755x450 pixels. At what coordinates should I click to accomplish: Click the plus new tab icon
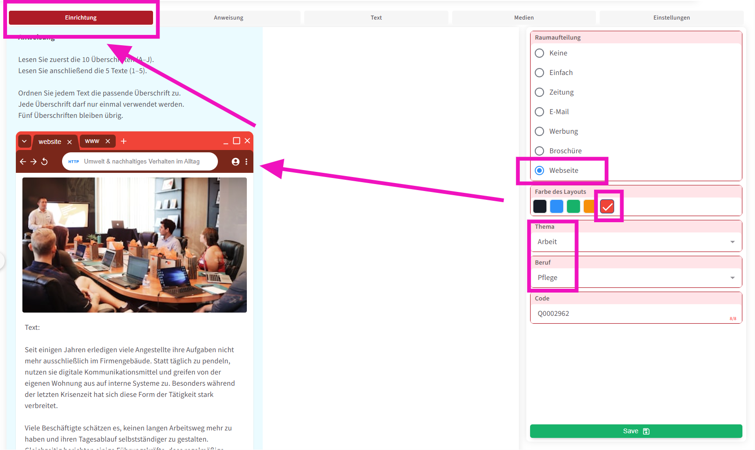(124, 141)
